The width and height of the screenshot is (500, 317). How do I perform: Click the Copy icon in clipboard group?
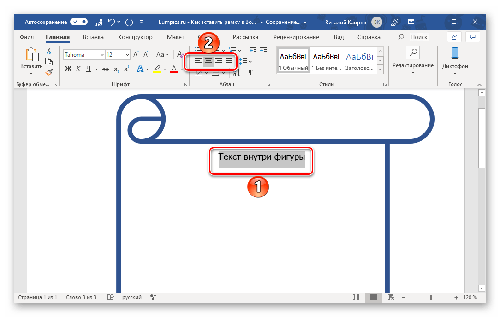49,62
